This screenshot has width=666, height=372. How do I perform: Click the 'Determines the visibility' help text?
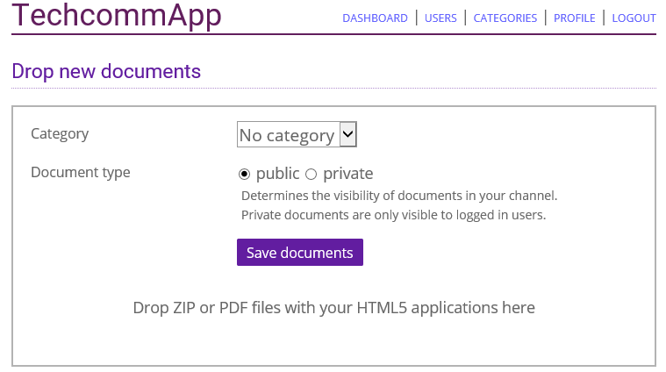[x=399, y=196]
